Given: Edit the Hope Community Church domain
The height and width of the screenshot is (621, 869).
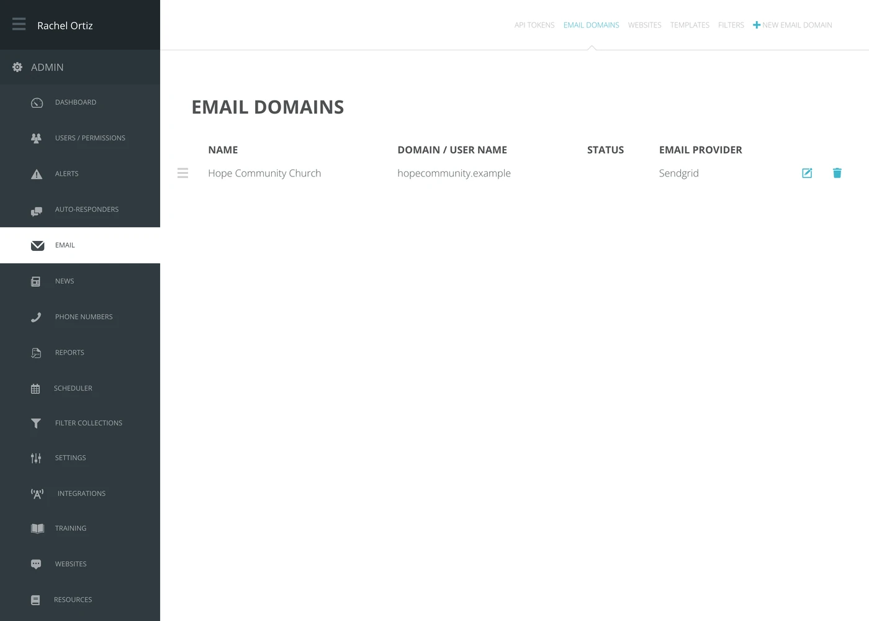Looking at the screenshot, I should pos(807,173).
